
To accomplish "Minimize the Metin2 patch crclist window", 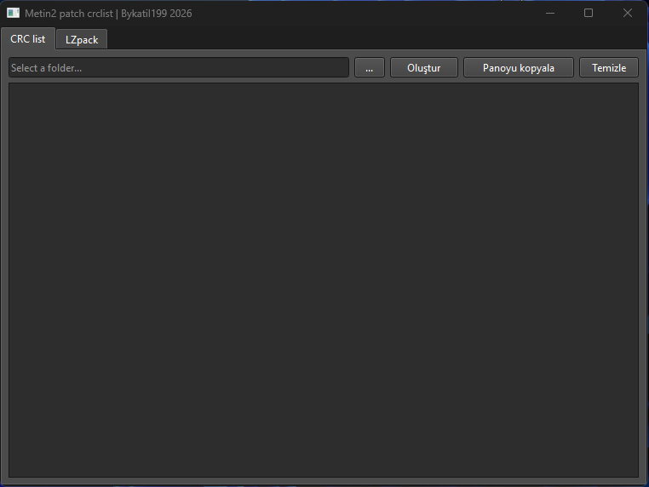I will click(550, 14).
